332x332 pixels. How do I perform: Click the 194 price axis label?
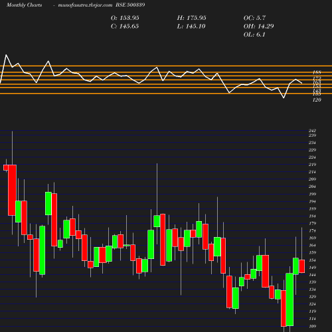312,201
